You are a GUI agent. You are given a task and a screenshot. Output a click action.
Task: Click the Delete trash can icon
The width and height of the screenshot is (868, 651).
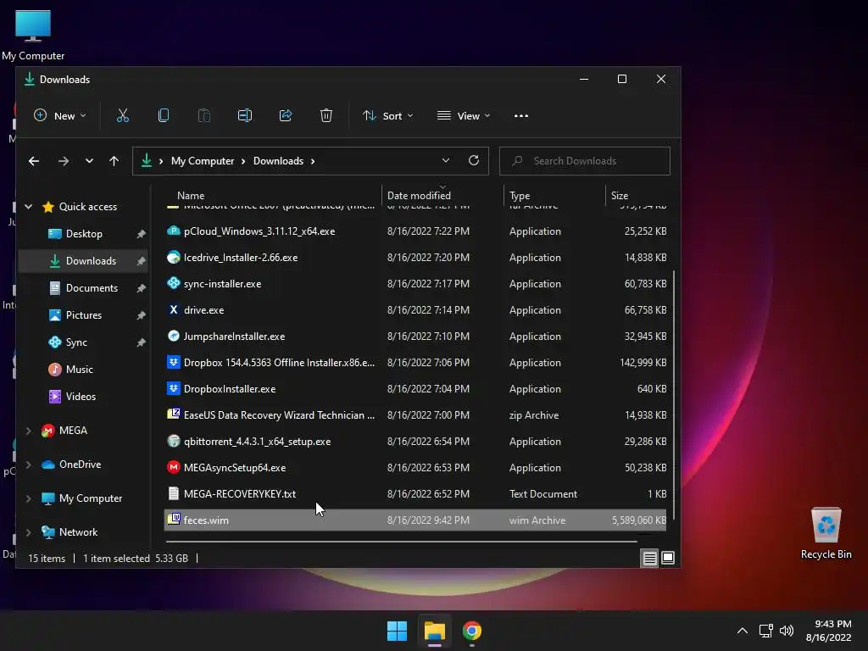point(326,115)
